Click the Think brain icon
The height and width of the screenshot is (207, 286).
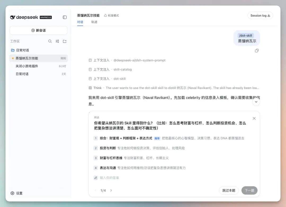point(90,88)
